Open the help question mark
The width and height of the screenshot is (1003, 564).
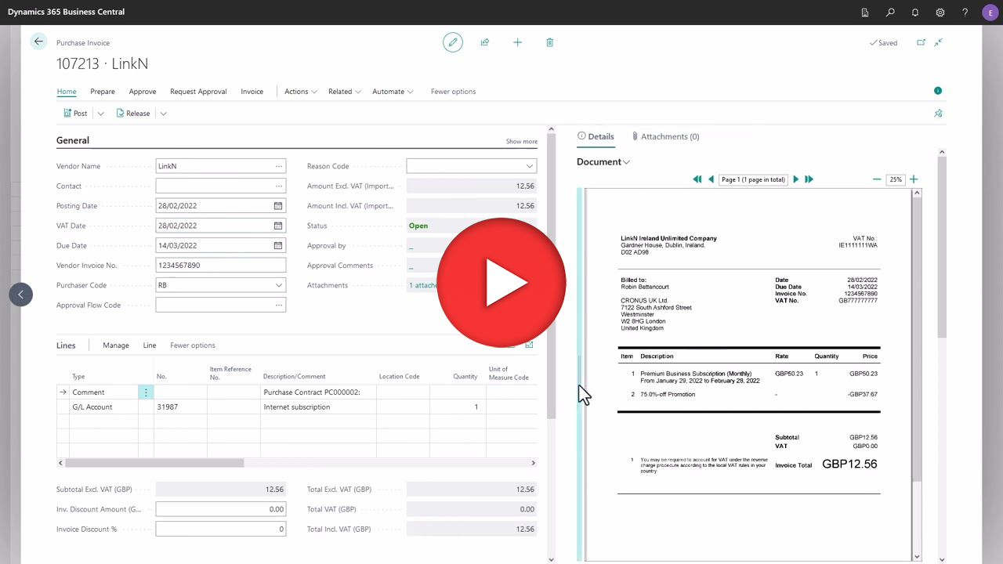(965, 13)
